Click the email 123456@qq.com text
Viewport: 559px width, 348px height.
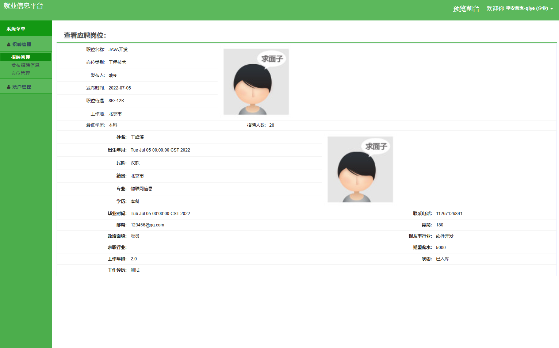pos(148,225)
